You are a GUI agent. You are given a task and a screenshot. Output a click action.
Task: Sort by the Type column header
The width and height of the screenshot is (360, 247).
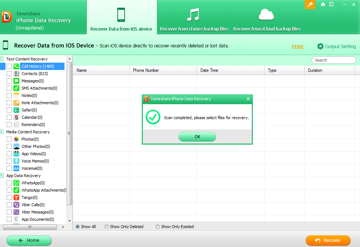click(285, 70)
